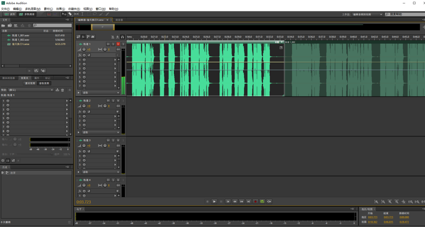Screen dimensions: 425x227
Task: Click the Import File icon in Files panel
Action: [10, 25]
